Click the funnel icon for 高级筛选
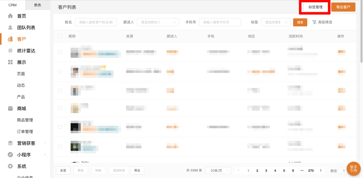Screen dimensions: 363x178 314,22
